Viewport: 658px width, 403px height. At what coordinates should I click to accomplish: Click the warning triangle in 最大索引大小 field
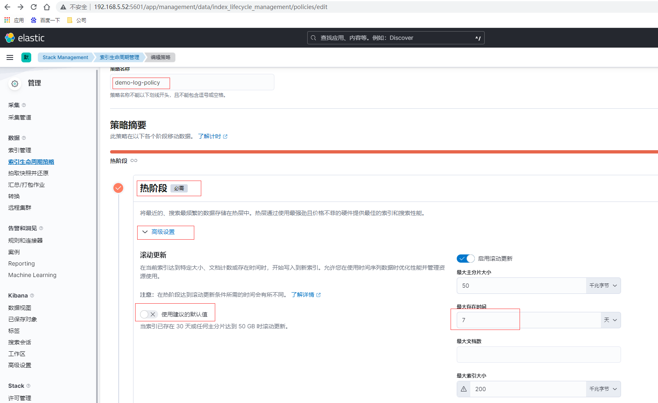464,389
